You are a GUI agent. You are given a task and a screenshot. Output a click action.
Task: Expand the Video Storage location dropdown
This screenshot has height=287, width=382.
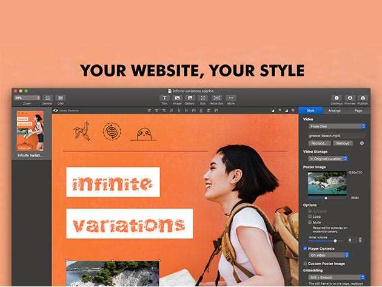coord(328,158)
